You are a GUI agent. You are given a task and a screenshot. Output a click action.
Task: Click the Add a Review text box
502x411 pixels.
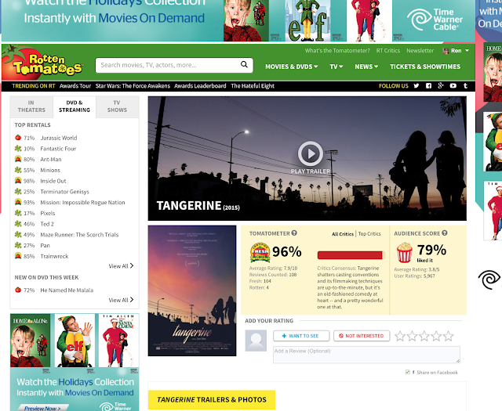[366, 355]
